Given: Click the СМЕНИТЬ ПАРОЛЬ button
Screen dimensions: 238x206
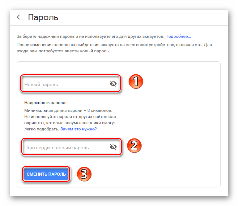Looking at the screenshot, I should coord(46,174).
